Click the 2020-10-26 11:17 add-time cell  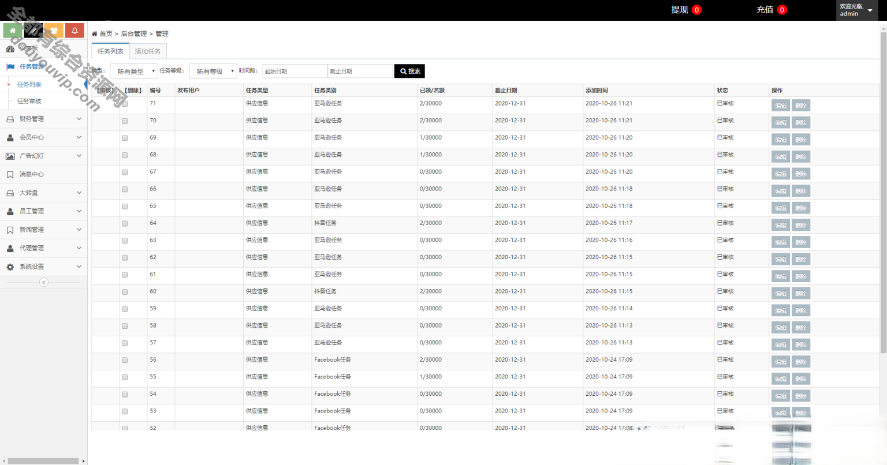pyautogui.click(x=609, y=223)
